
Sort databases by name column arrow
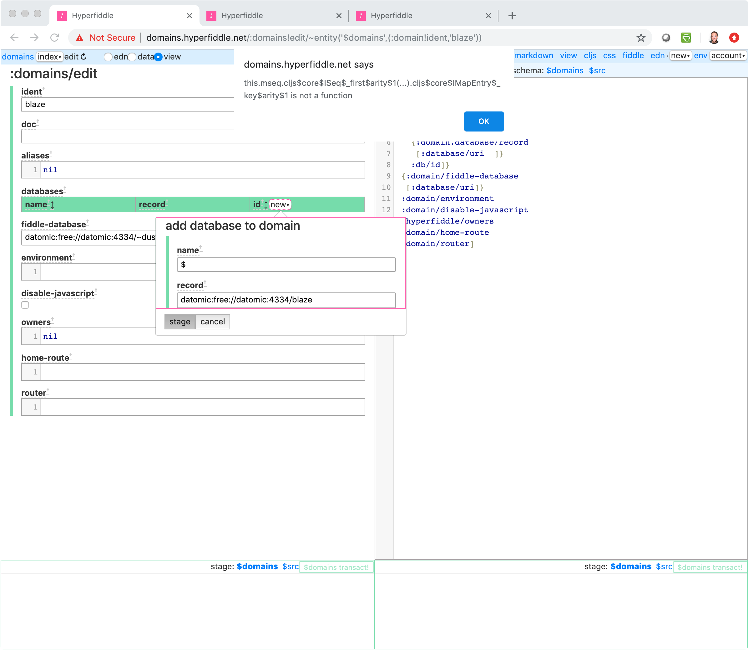53,205
